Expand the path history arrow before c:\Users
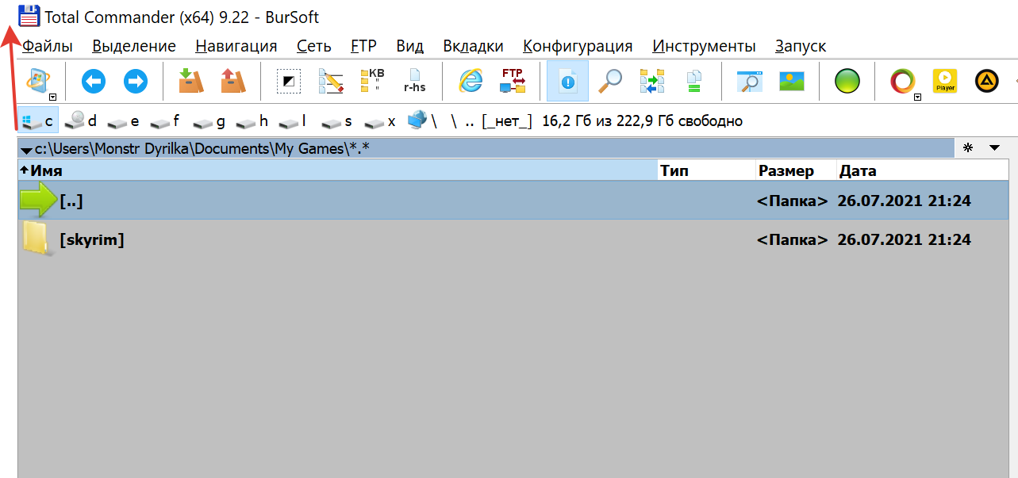1018x478 pixels. coord(26,149)
